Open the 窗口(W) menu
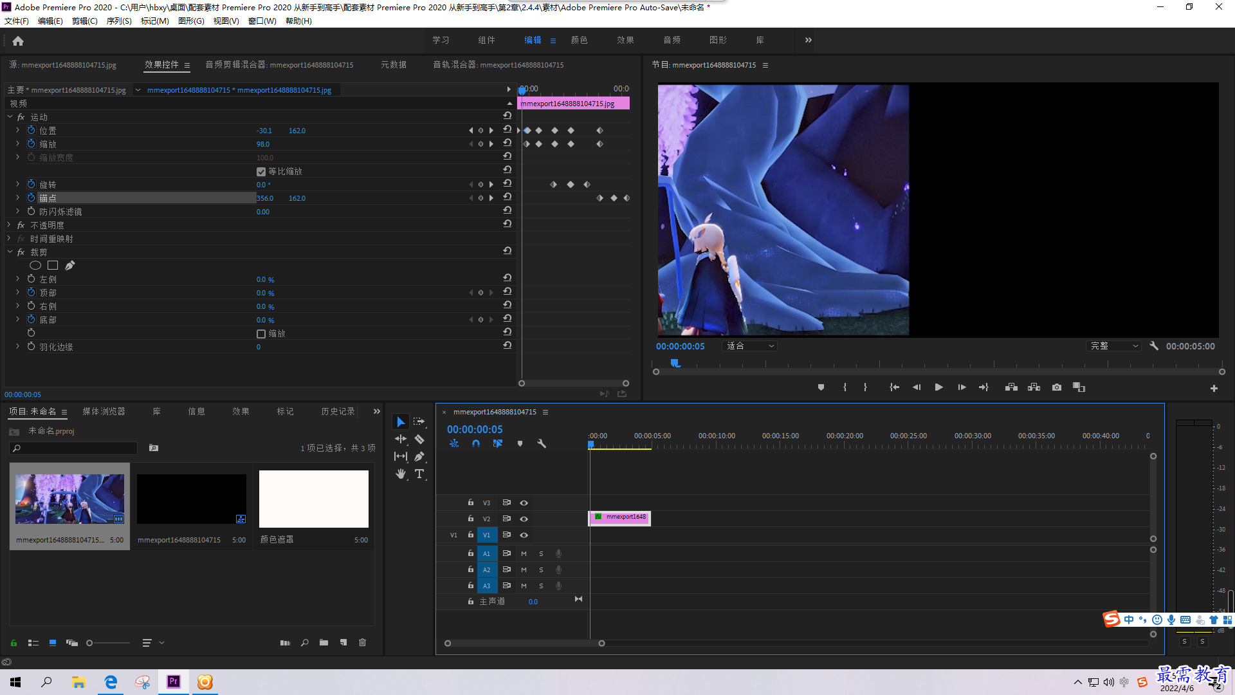Viewport: 1235px width, 695px height. point(262,21)
